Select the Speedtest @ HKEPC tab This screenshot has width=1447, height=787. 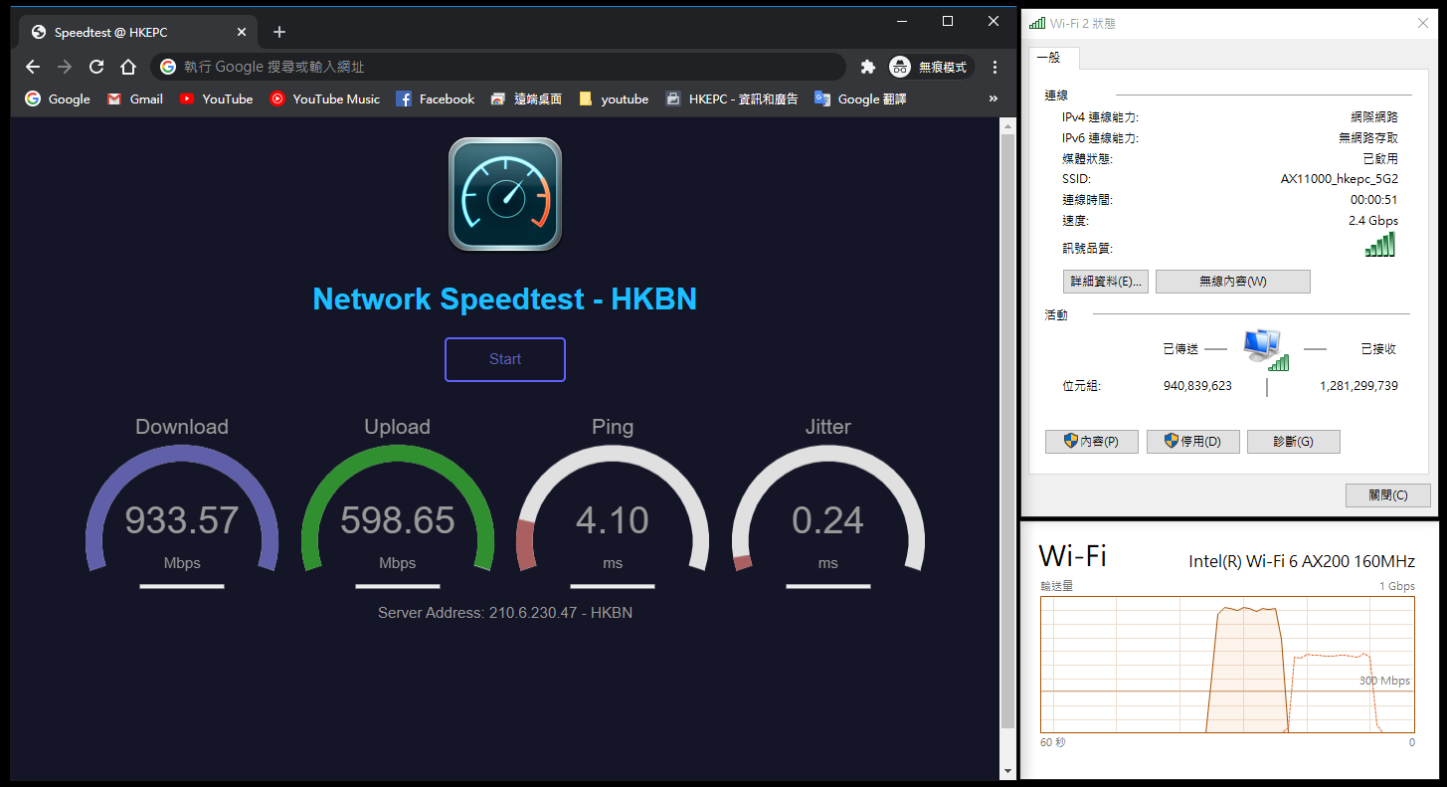(x=139, y=32)
